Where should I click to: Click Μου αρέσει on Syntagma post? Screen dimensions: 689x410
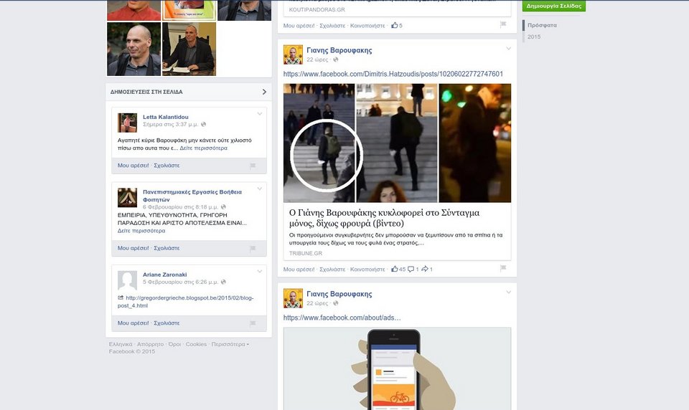[x=299, y=269]
